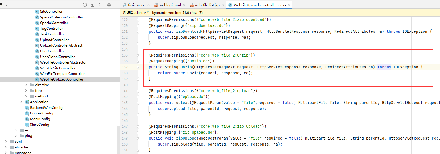Switch to the favicon.ico tab

pos(137,5)
